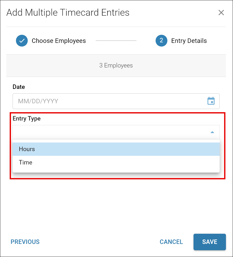This screenshot has width=233, height=257.
Task: Click the CANCEL button
Action: pyautogui.click(x=171, y=242)
